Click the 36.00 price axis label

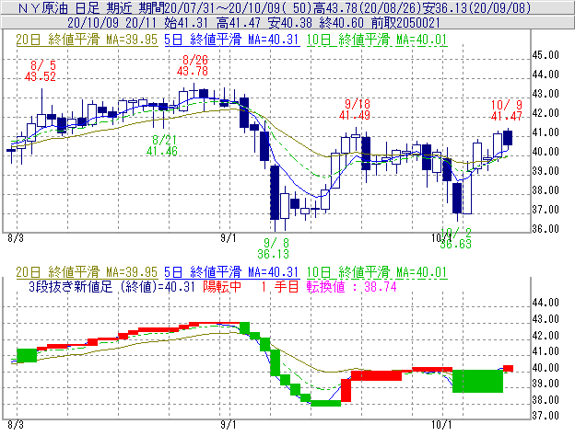point(546,229)
